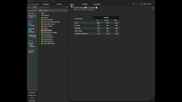Click the search magnifier icon
182x102 pixels.
pos(67,7)
